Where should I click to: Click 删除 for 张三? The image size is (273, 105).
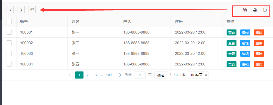(259, 54)
